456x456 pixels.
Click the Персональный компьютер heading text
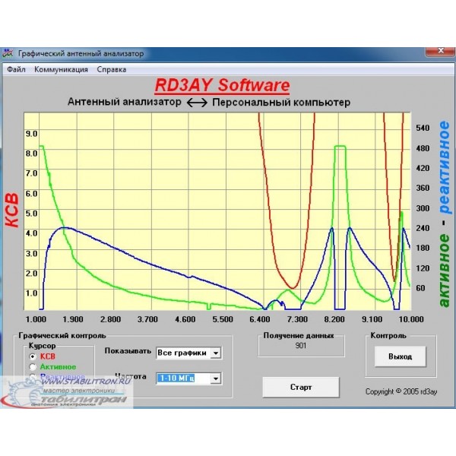[x=281, y=103]
